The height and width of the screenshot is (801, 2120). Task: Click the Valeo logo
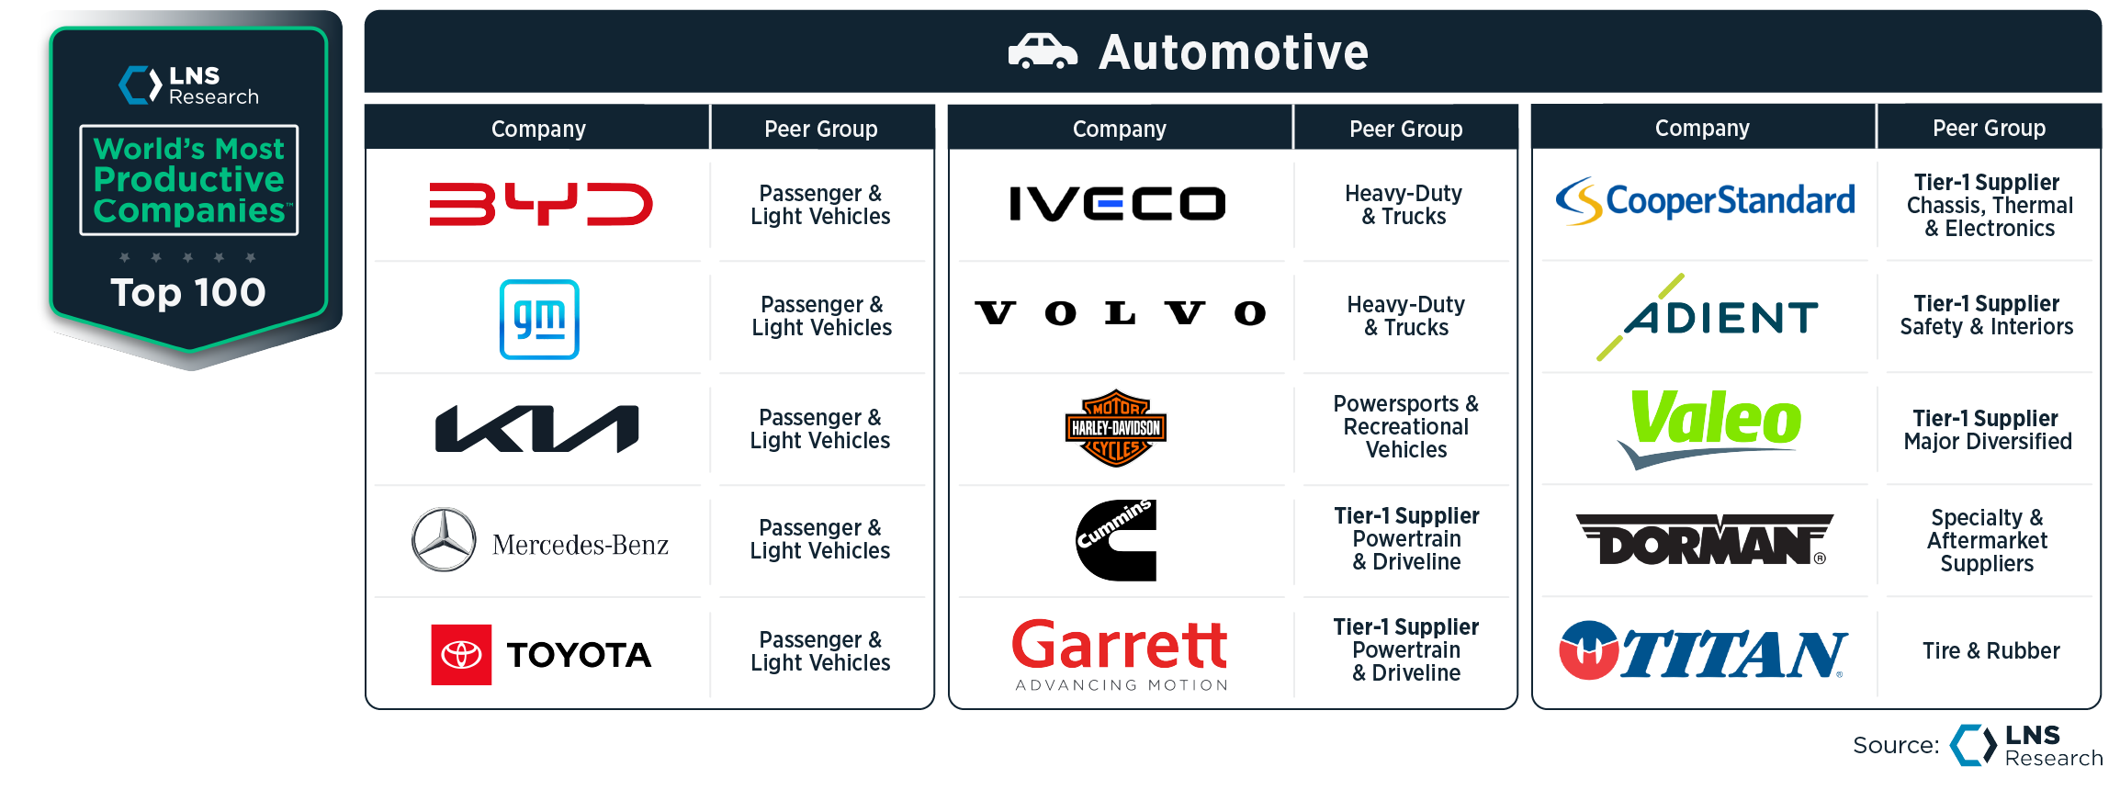coord(1708,428)
